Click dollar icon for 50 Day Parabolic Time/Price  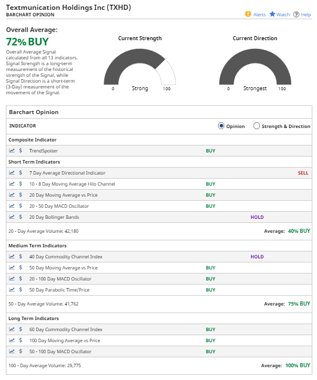[20, 290]
